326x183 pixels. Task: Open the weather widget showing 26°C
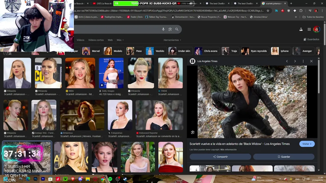click(262, 179)
